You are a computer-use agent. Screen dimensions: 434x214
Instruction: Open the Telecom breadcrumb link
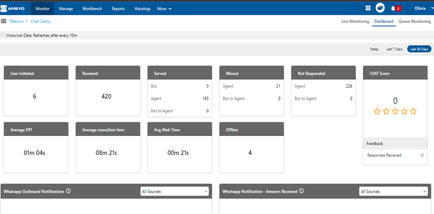coord(17,21)
